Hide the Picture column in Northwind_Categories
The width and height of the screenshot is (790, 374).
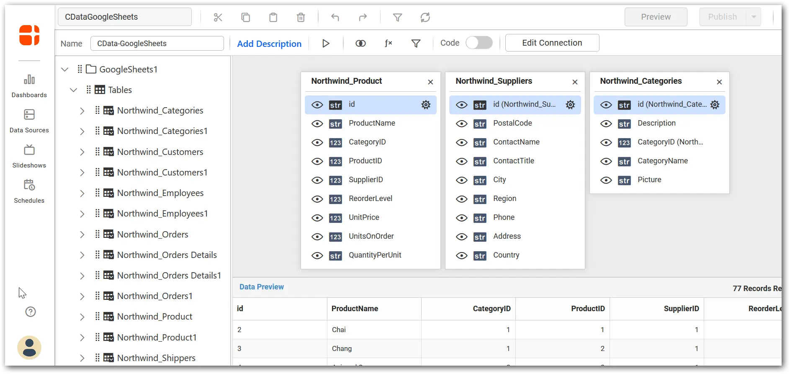tap(606, 180)
